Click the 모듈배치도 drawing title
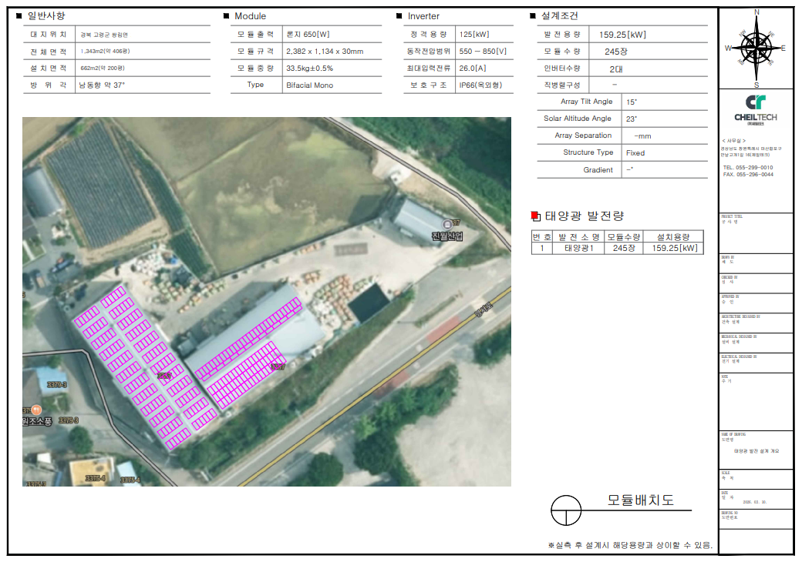Screen dimensions: 802x562 coord(640,500)
